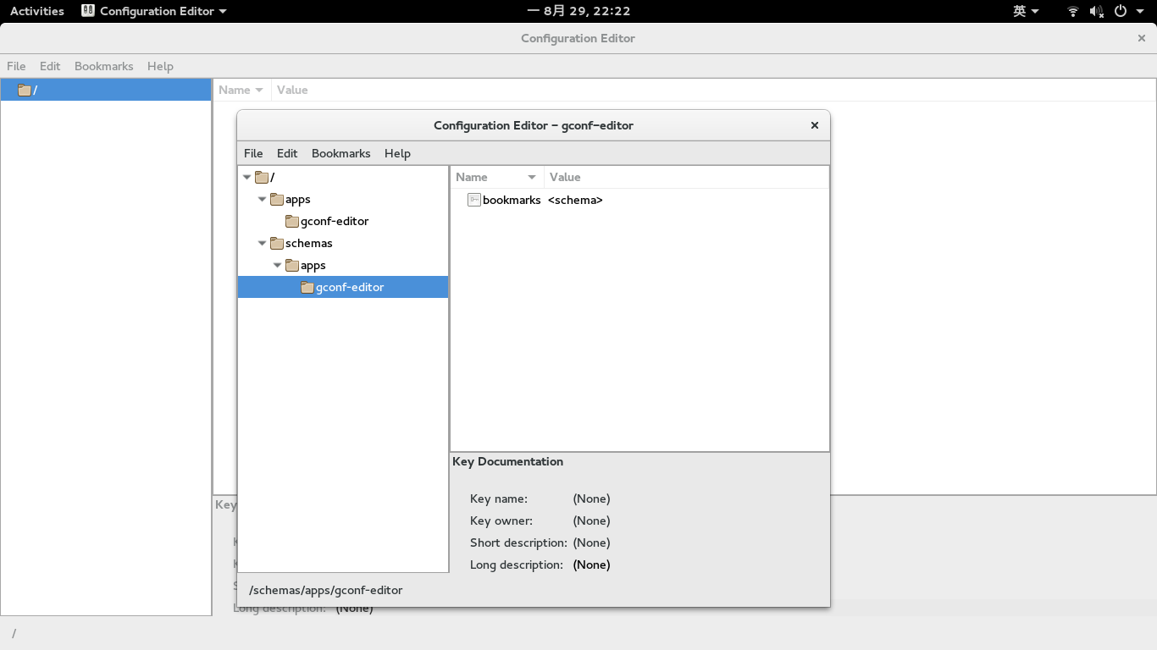Open the Activities overview

click(37, 11)
